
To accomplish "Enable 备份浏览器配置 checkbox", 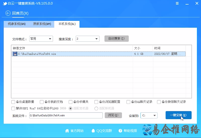I will click(x=96, y=102).
